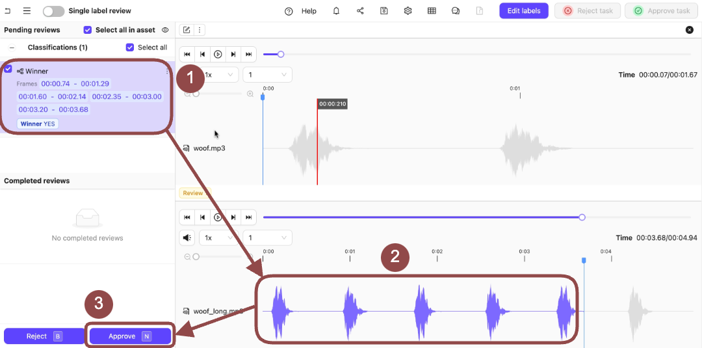Step back one frame in the woof_long player
This screenshot has width=702, height=348.
click(202, 217)
